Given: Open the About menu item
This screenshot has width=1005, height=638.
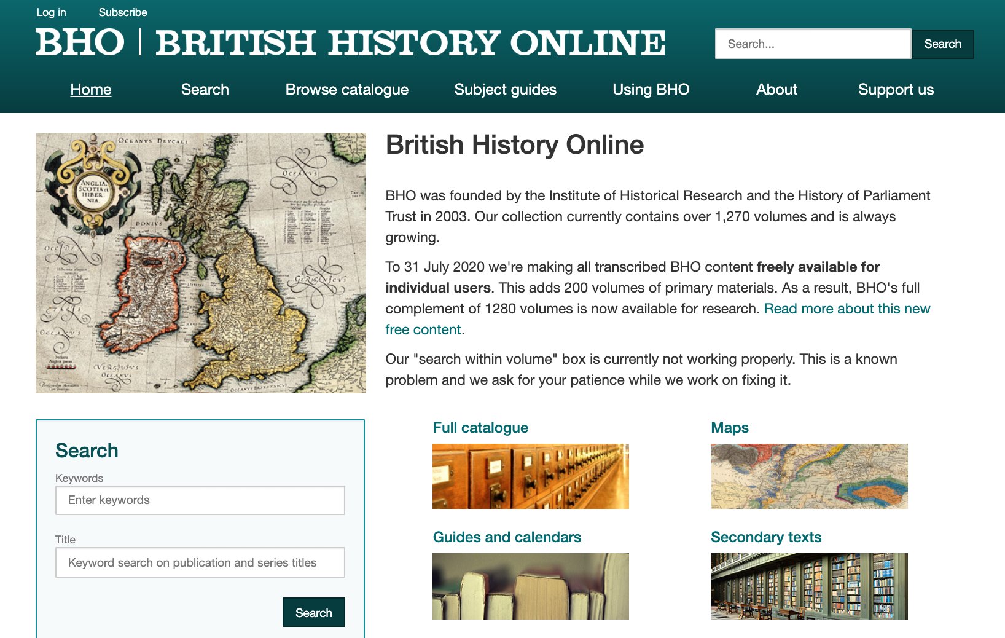Looking at the screenshot, I should [776, 90].
